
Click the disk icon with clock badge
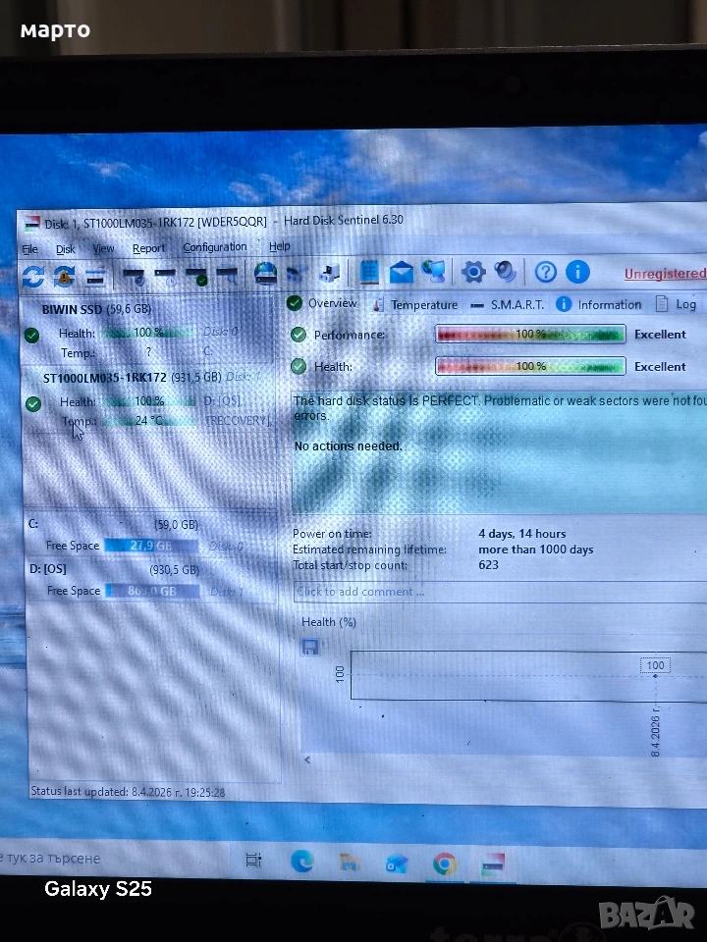[165, 277]
